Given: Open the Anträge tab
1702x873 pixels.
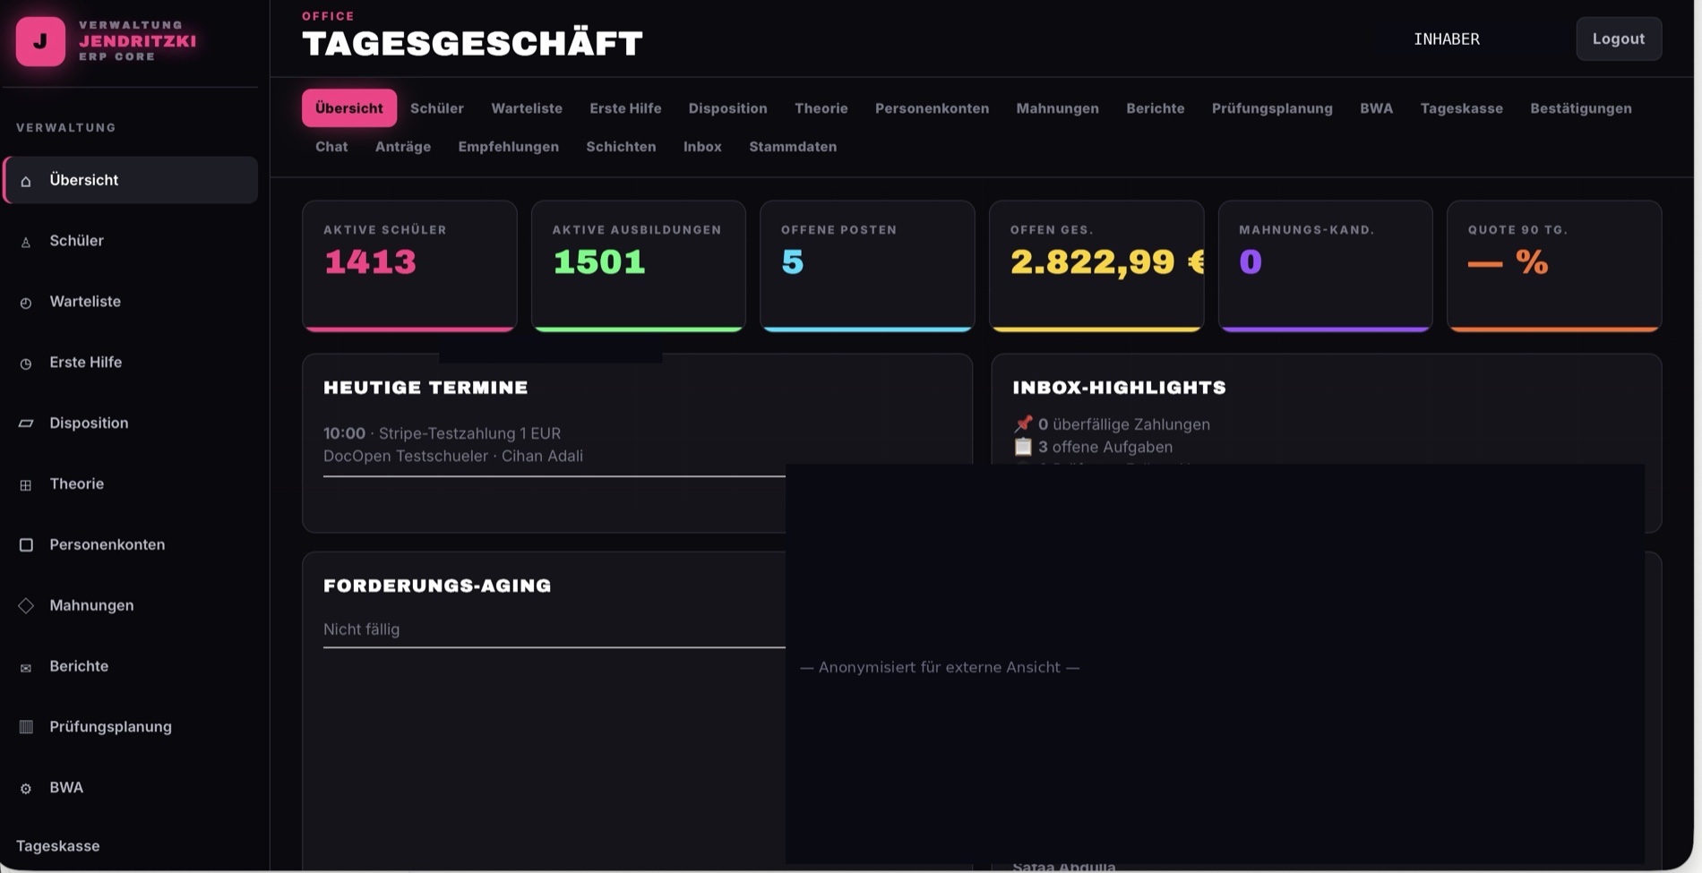Looking at the screenshot, I should click(x=403, y=147).
